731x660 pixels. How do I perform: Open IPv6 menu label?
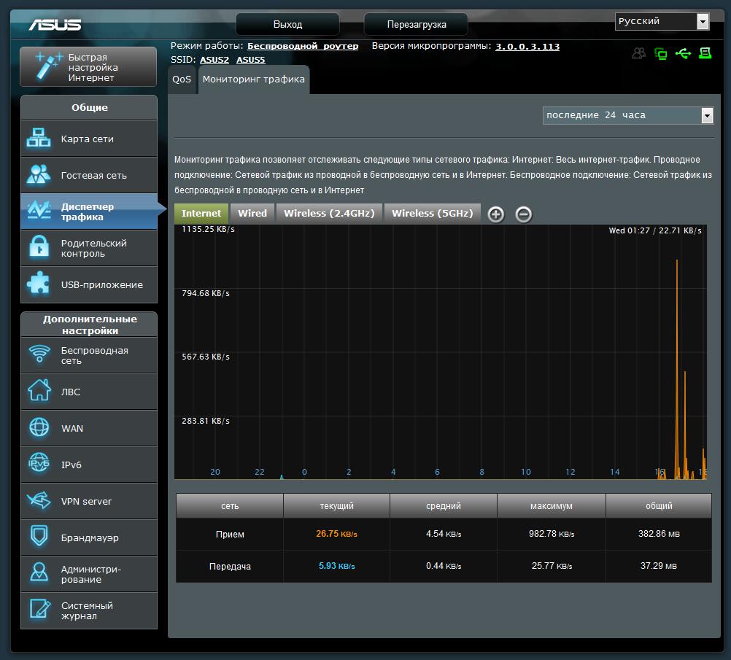(x=71, y=465)
